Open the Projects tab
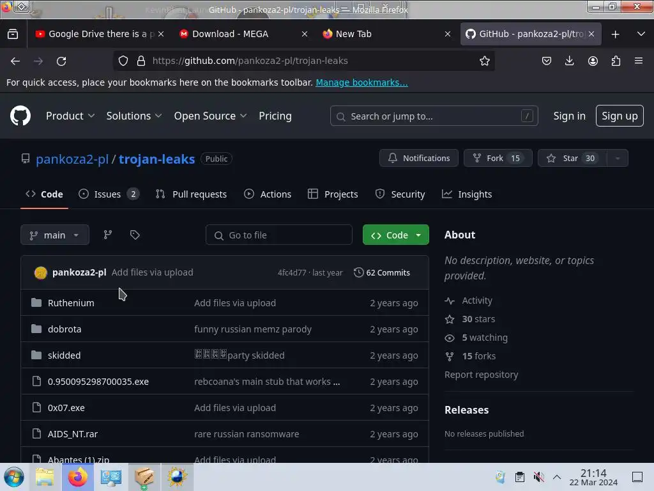This screenshot has width=654, height=491. (333, 194)
